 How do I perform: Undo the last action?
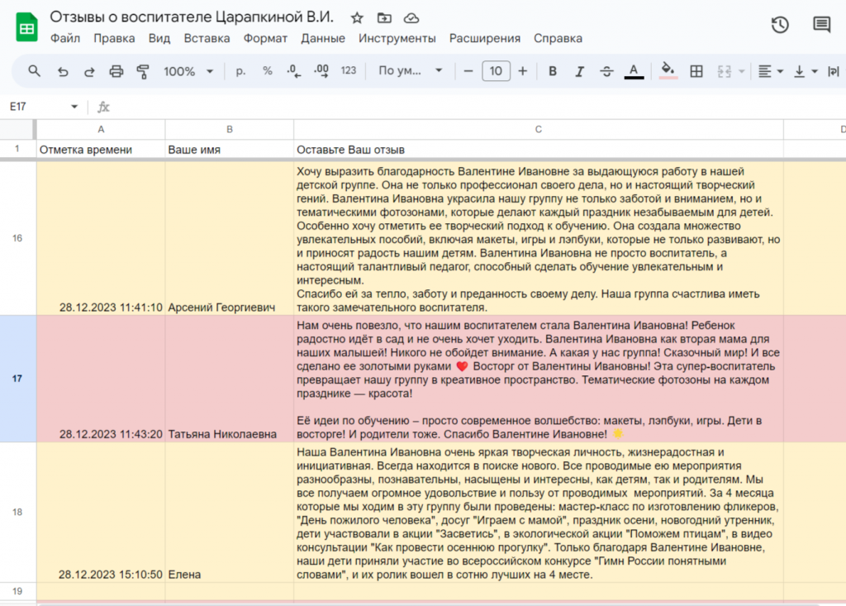63,71
